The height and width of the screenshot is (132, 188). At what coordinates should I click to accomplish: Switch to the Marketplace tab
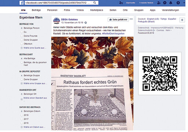point(97,10)
